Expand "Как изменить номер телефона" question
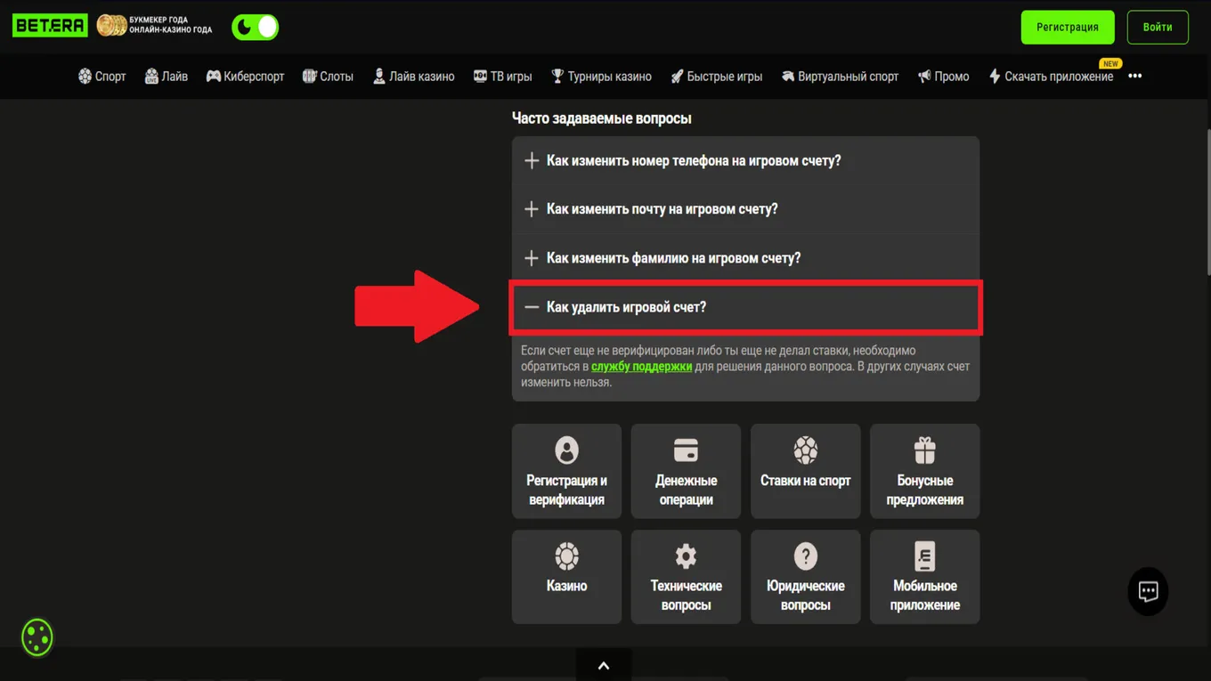This screenshot has width=1211, height=681. (745, 161)
